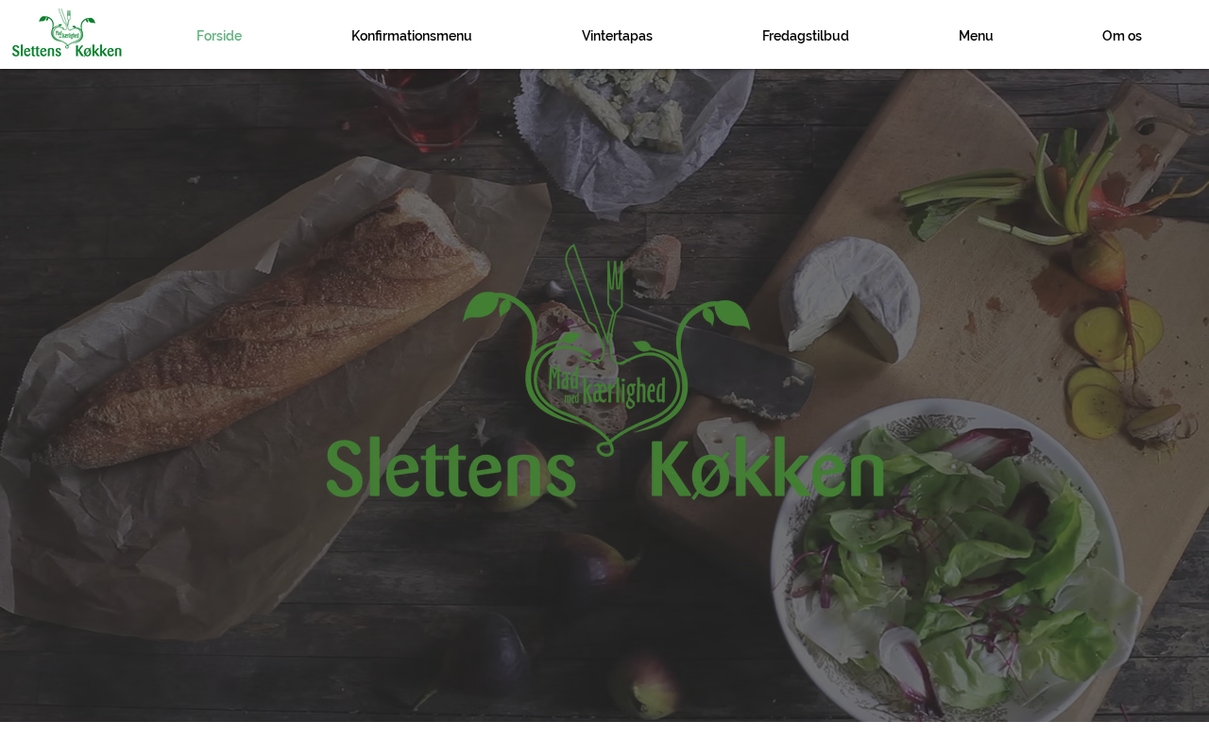
Task: Open the Forside page
Action: pyautogui.click(x=219, y=36)
